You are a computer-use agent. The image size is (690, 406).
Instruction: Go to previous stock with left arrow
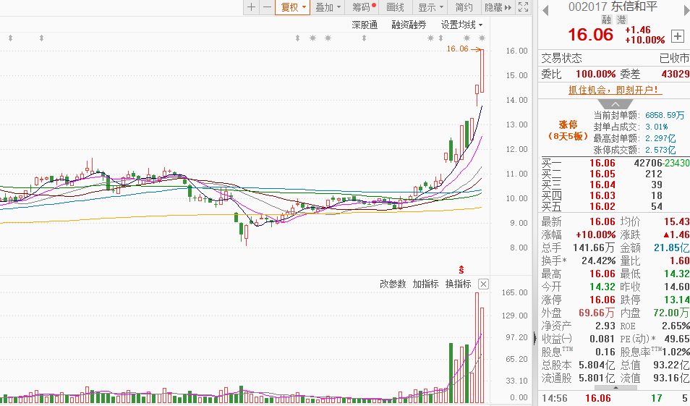coord(545,9)
